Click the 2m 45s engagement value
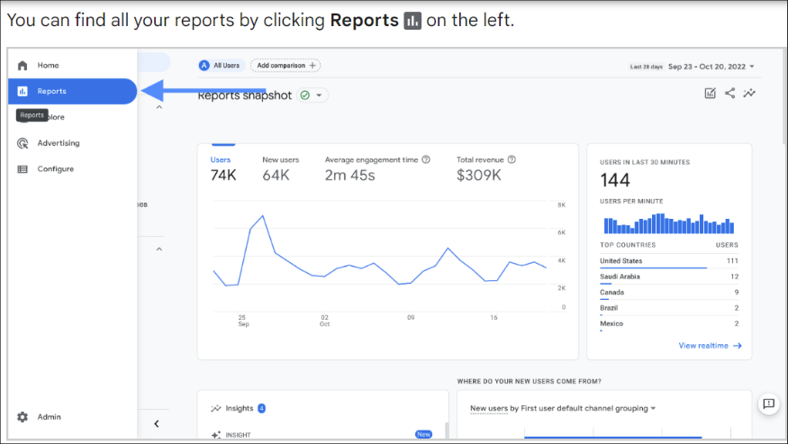The image size is (788, 444). (349, 175)
